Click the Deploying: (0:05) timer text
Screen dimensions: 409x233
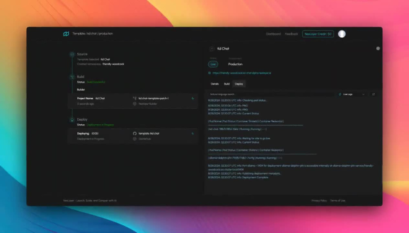(x=88, y=133)
